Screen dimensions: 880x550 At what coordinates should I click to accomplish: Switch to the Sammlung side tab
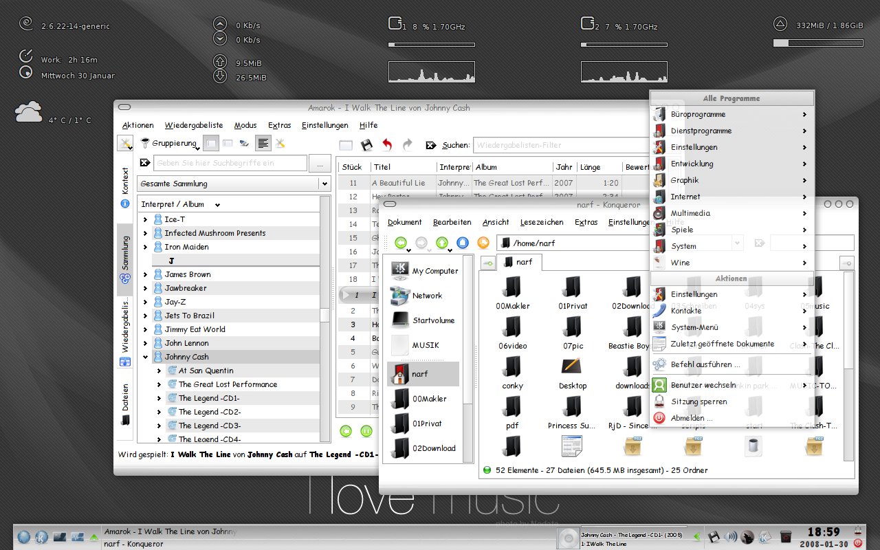[x=125, y=259]
